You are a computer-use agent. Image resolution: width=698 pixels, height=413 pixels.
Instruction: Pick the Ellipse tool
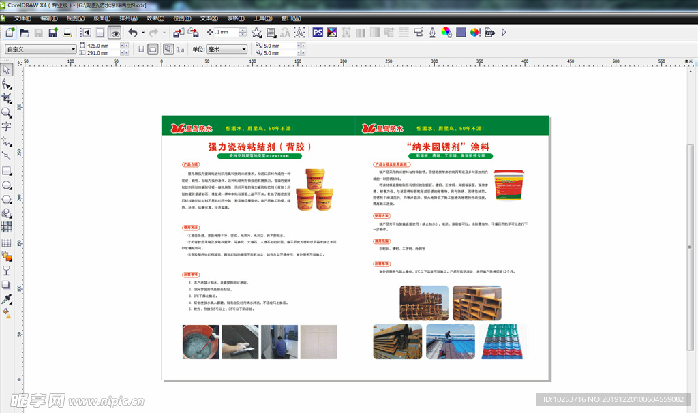(7, 185)
